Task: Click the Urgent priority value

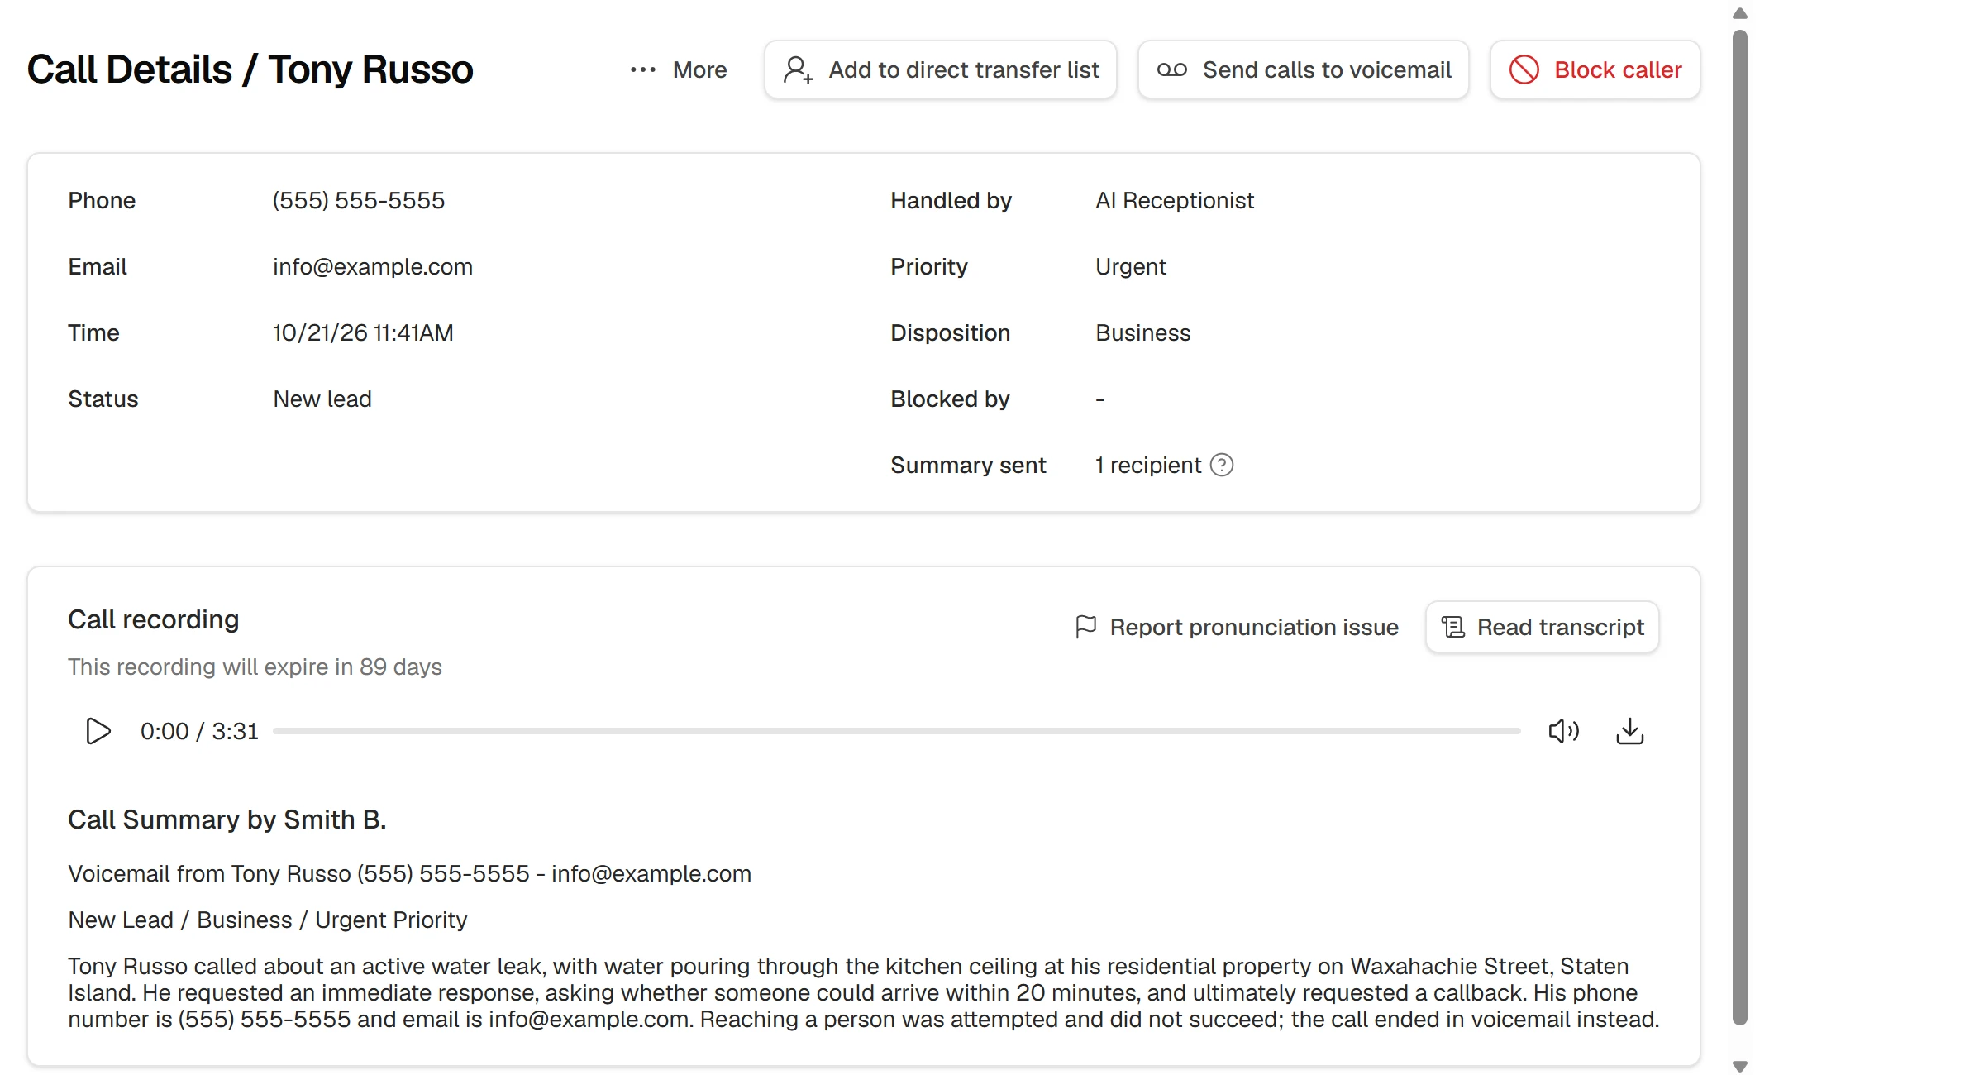Action: [1131, 266]
